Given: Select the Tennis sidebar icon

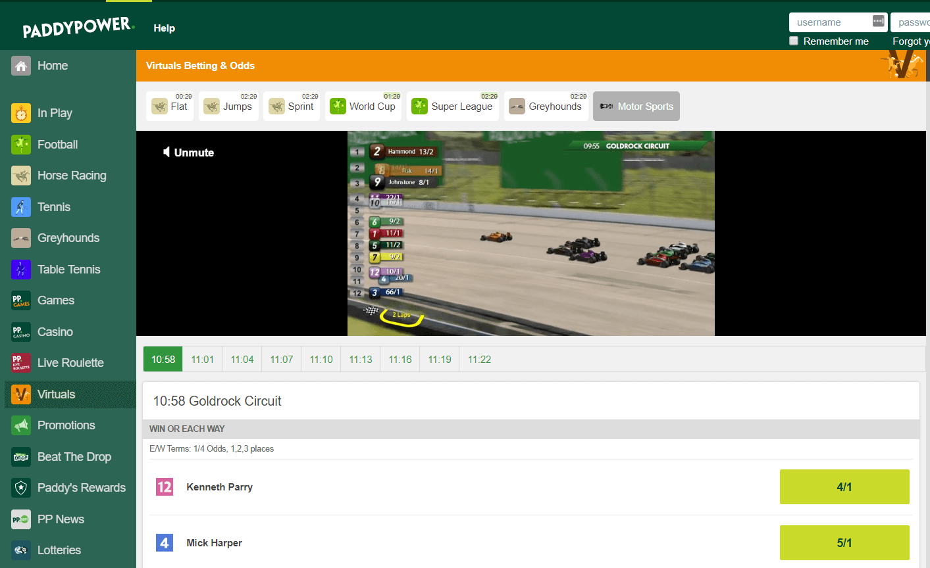Looking at the screenshot, I should coord(21,207).
